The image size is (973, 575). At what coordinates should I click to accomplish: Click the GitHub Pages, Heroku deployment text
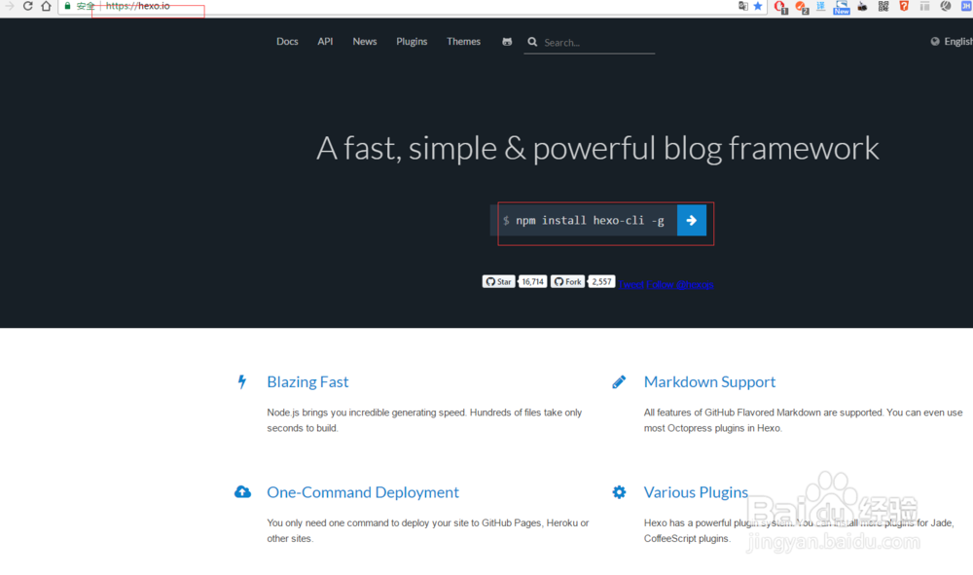[x=427, y=530]
